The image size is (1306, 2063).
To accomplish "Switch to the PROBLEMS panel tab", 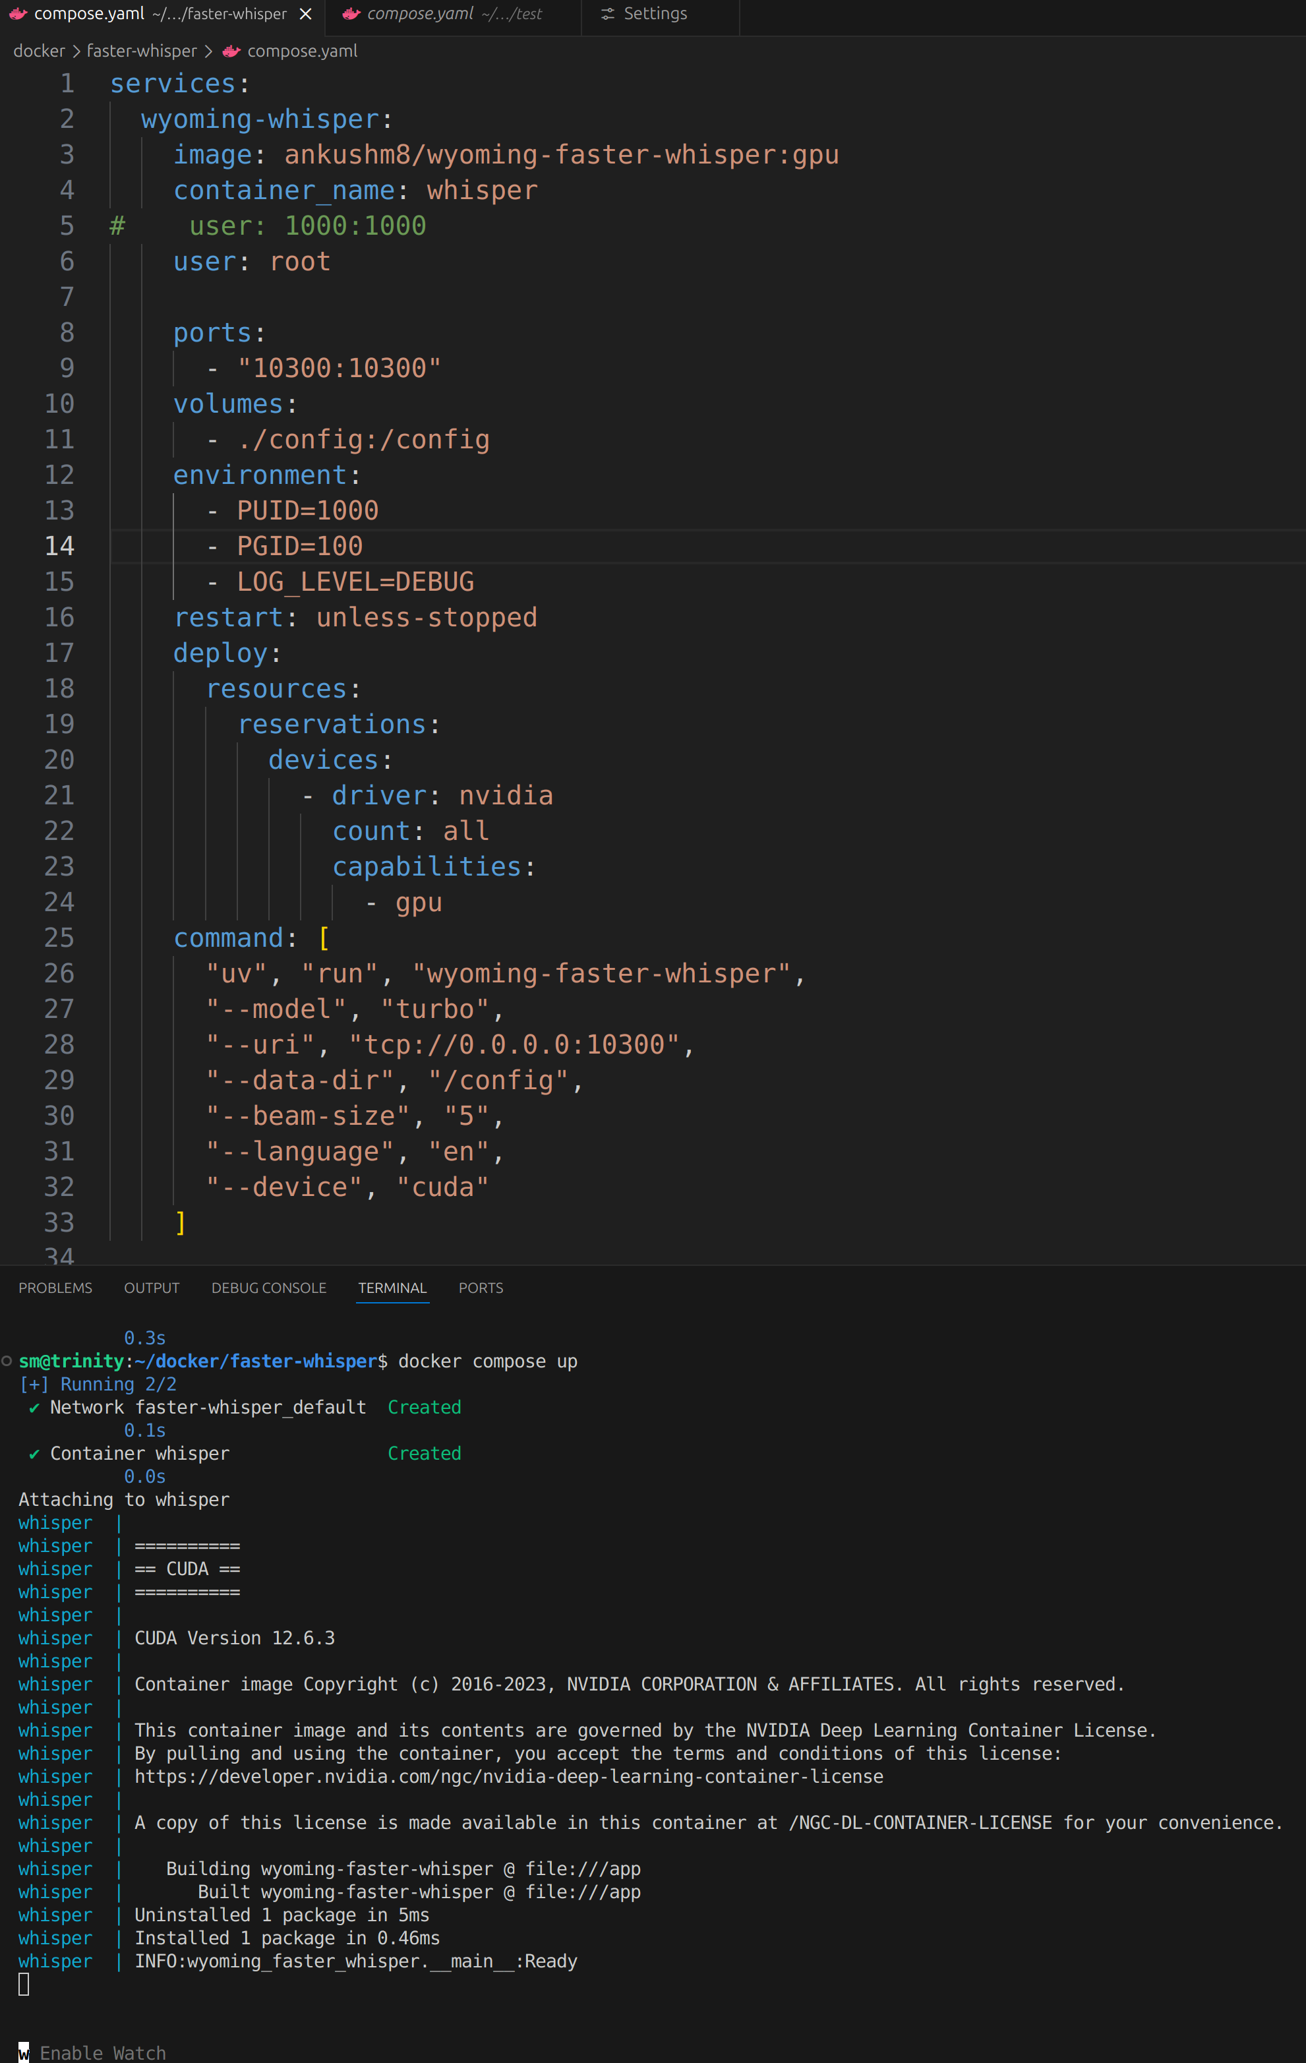I will 55,1288.
